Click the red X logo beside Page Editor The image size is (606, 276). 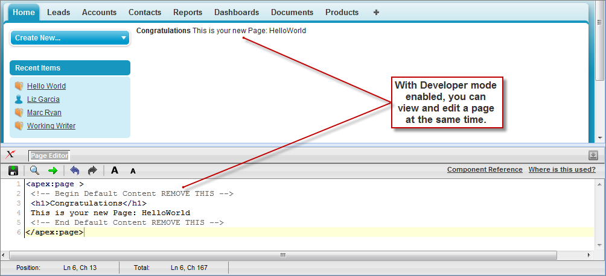[x=10, y=155]
